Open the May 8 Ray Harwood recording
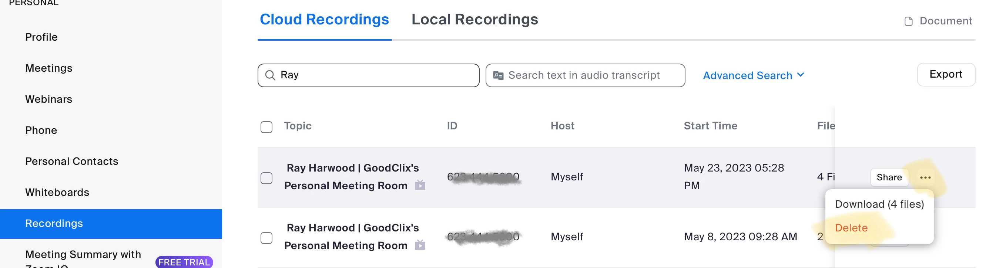This screenshot has height=268, width=1006. click(x=351, y=237)
